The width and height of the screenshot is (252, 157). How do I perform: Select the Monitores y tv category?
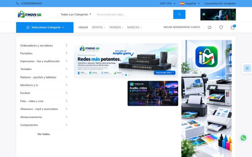(29, 85)
